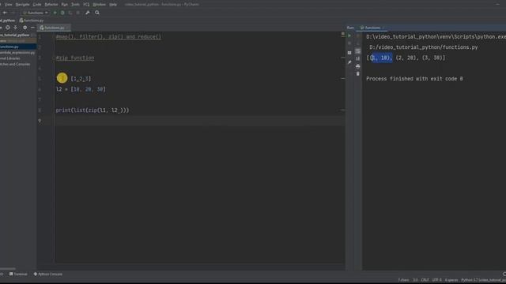Toggle scroll to end icon in Run panel
This screenshot has width=506, height=284.
coord(358,58)
